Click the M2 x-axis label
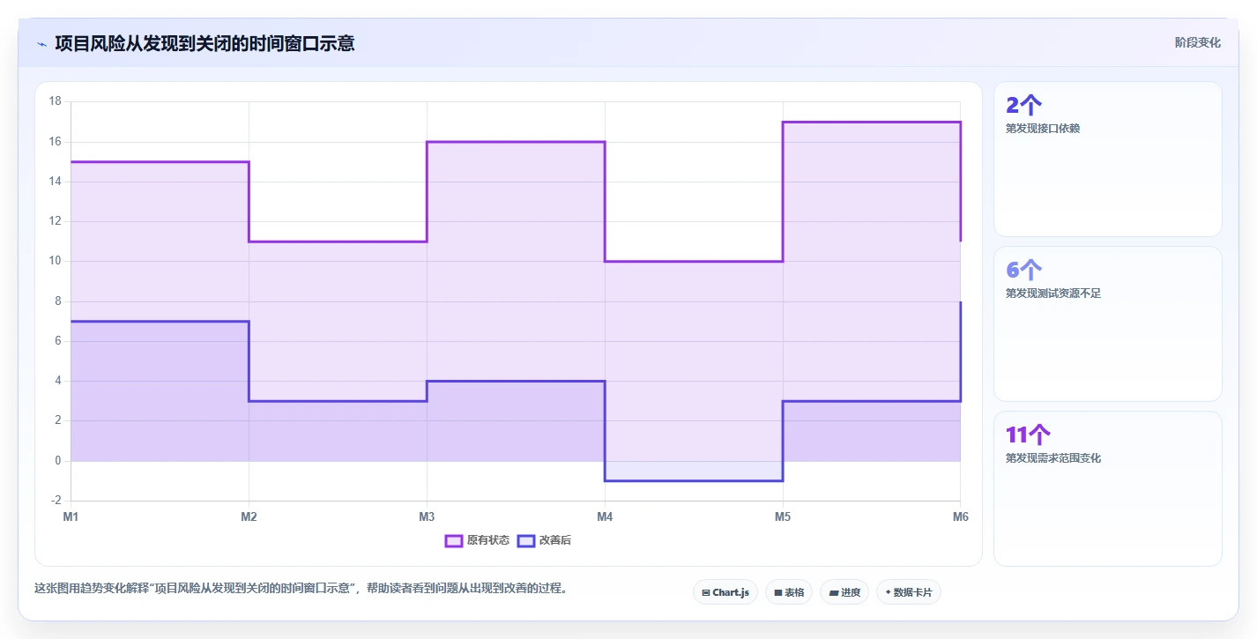Screen dimensions: 1257x639 249,517
